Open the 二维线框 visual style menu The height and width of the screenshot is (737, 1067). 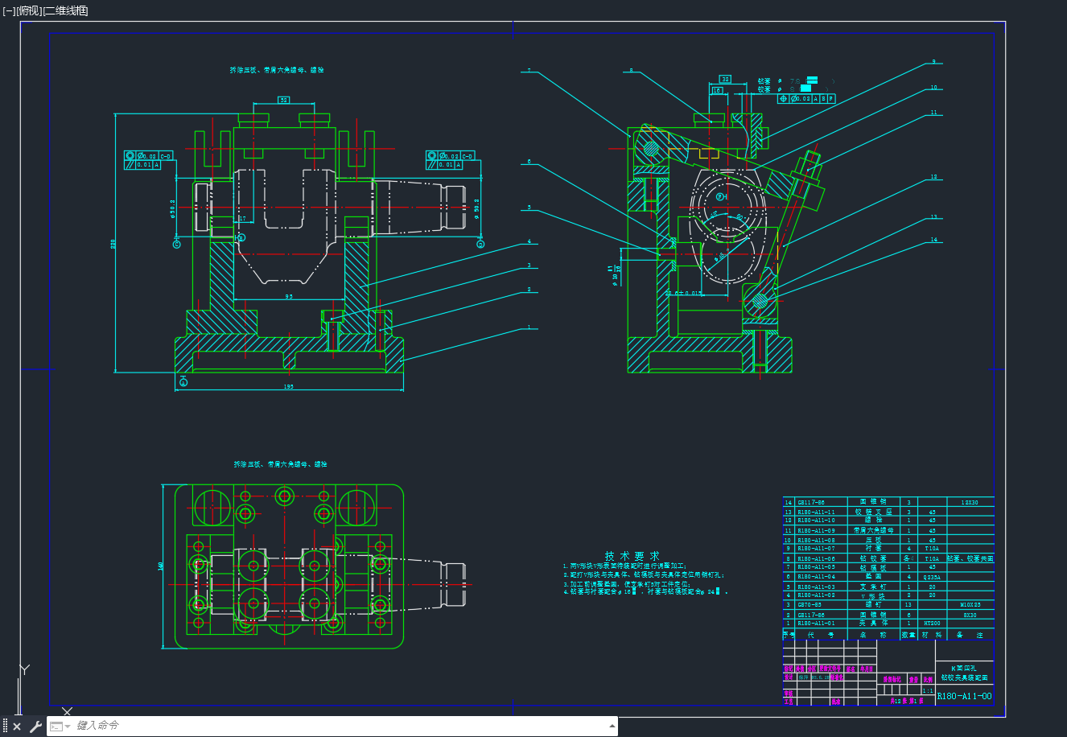click(65, 10)
